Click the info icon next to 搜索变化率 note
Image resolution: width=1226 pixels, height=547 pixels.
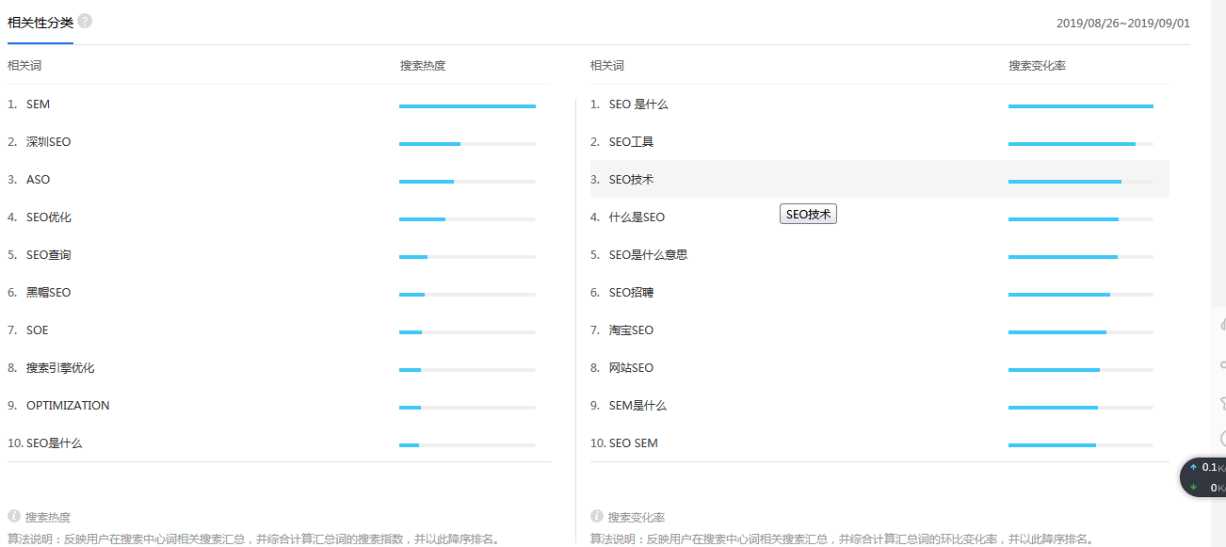click(x=596, y=516)
